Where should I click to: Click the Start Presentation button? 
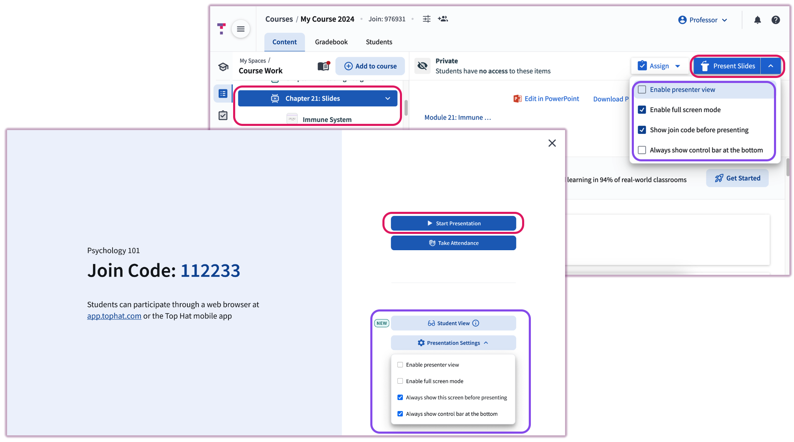[453, 224]
